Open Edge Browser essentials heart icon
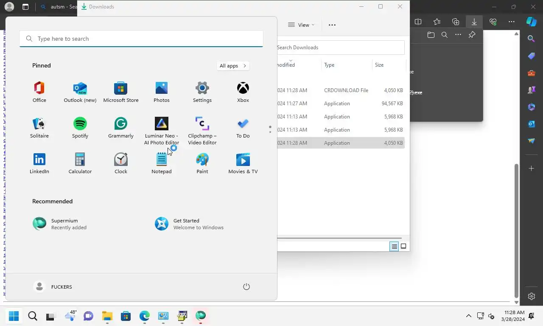 click(x=493, y=22)
